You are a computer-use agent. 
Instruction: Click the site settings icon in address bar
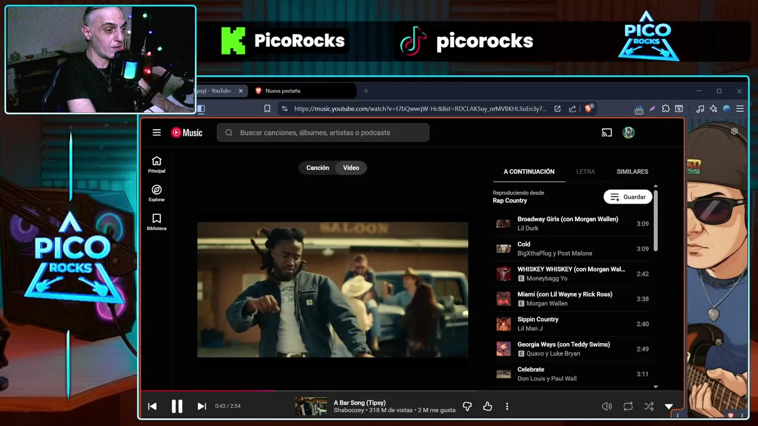click(x=285, y=109)
